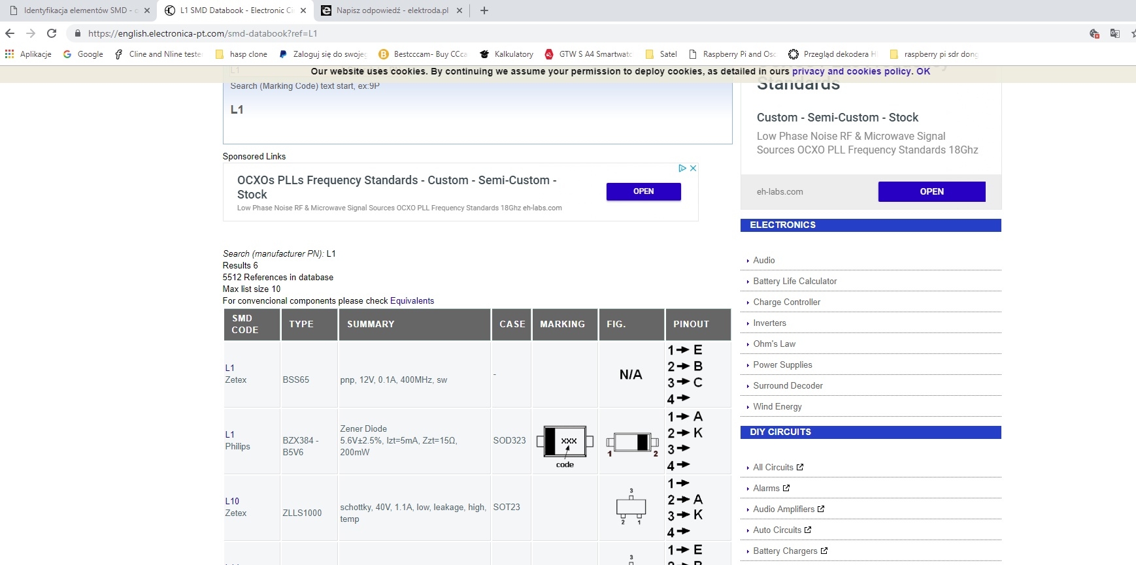Go back with browser back arrow
This screenshot has width=1136, height=565.
(9, 33)
